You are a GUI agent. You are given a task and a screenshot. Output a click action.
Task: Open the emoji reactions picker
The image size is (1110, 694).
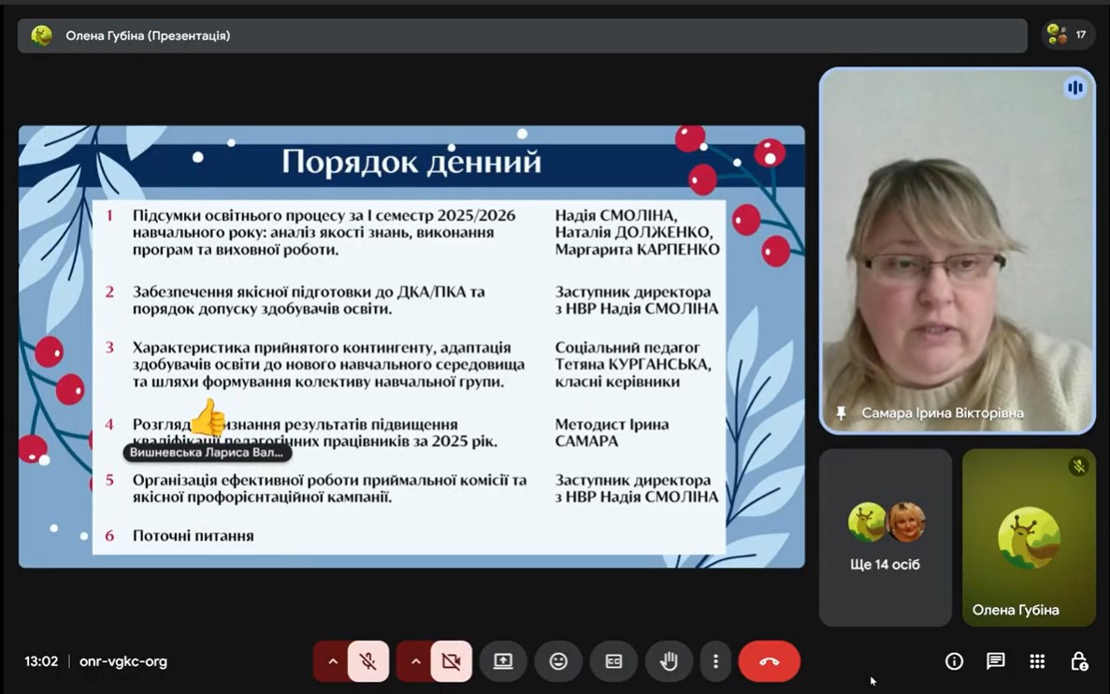558,661
